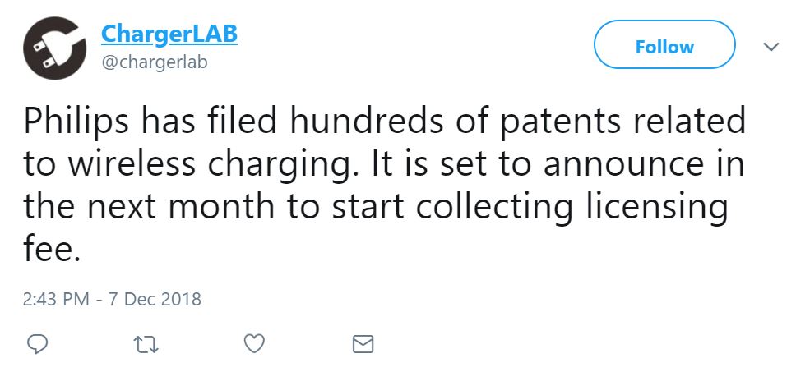Like the tweet with heart icon
796x372 pixels.
pyautogui.click(x=254, y=344)
